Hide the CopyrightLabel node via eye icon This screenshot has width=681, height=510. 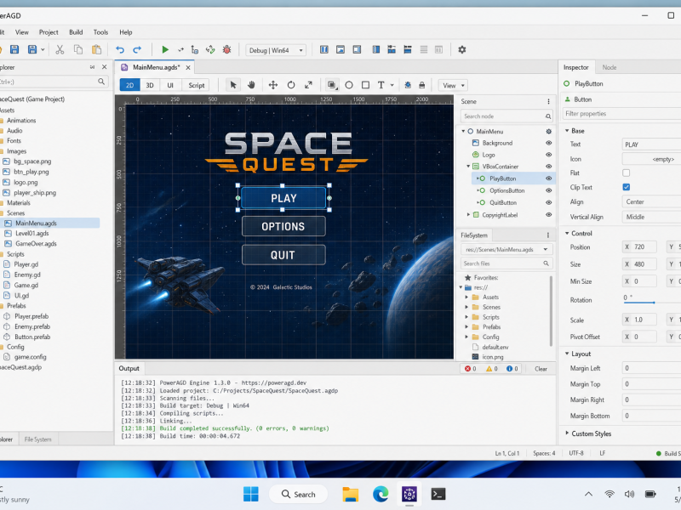pyautogui.click(x=548, y=215)
